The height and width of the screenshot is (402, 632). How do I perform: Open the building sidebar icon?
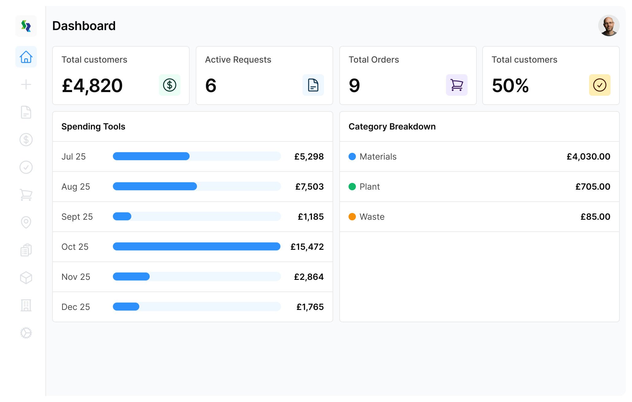[26, 305]
